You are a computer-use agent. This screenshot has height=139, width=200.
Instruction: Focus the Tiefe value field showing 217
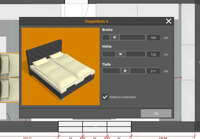[153, 71]
